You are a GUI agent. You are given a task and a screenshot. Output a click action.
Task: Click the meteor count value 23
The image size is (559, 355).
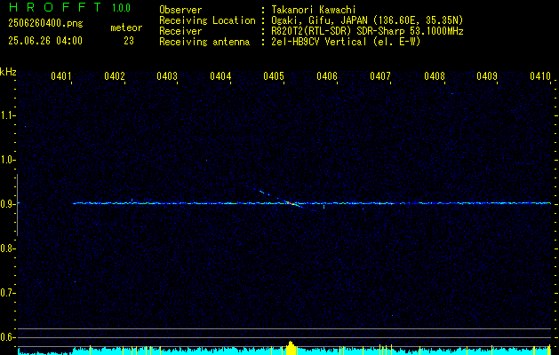click(129, 41)
